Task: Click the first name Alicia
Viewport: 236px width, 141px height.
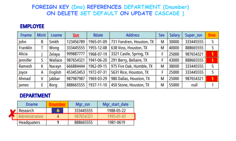Action: tap(23, 54)
